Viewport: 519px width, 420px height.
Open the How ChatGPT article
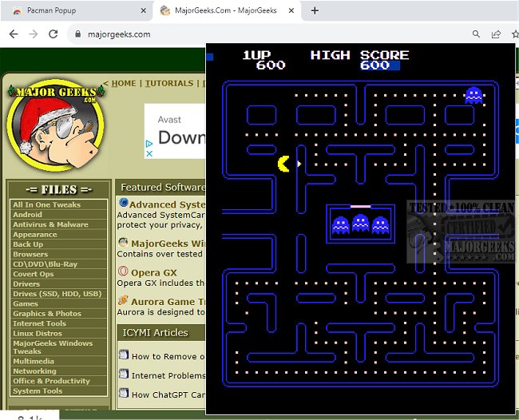point(168,394)
